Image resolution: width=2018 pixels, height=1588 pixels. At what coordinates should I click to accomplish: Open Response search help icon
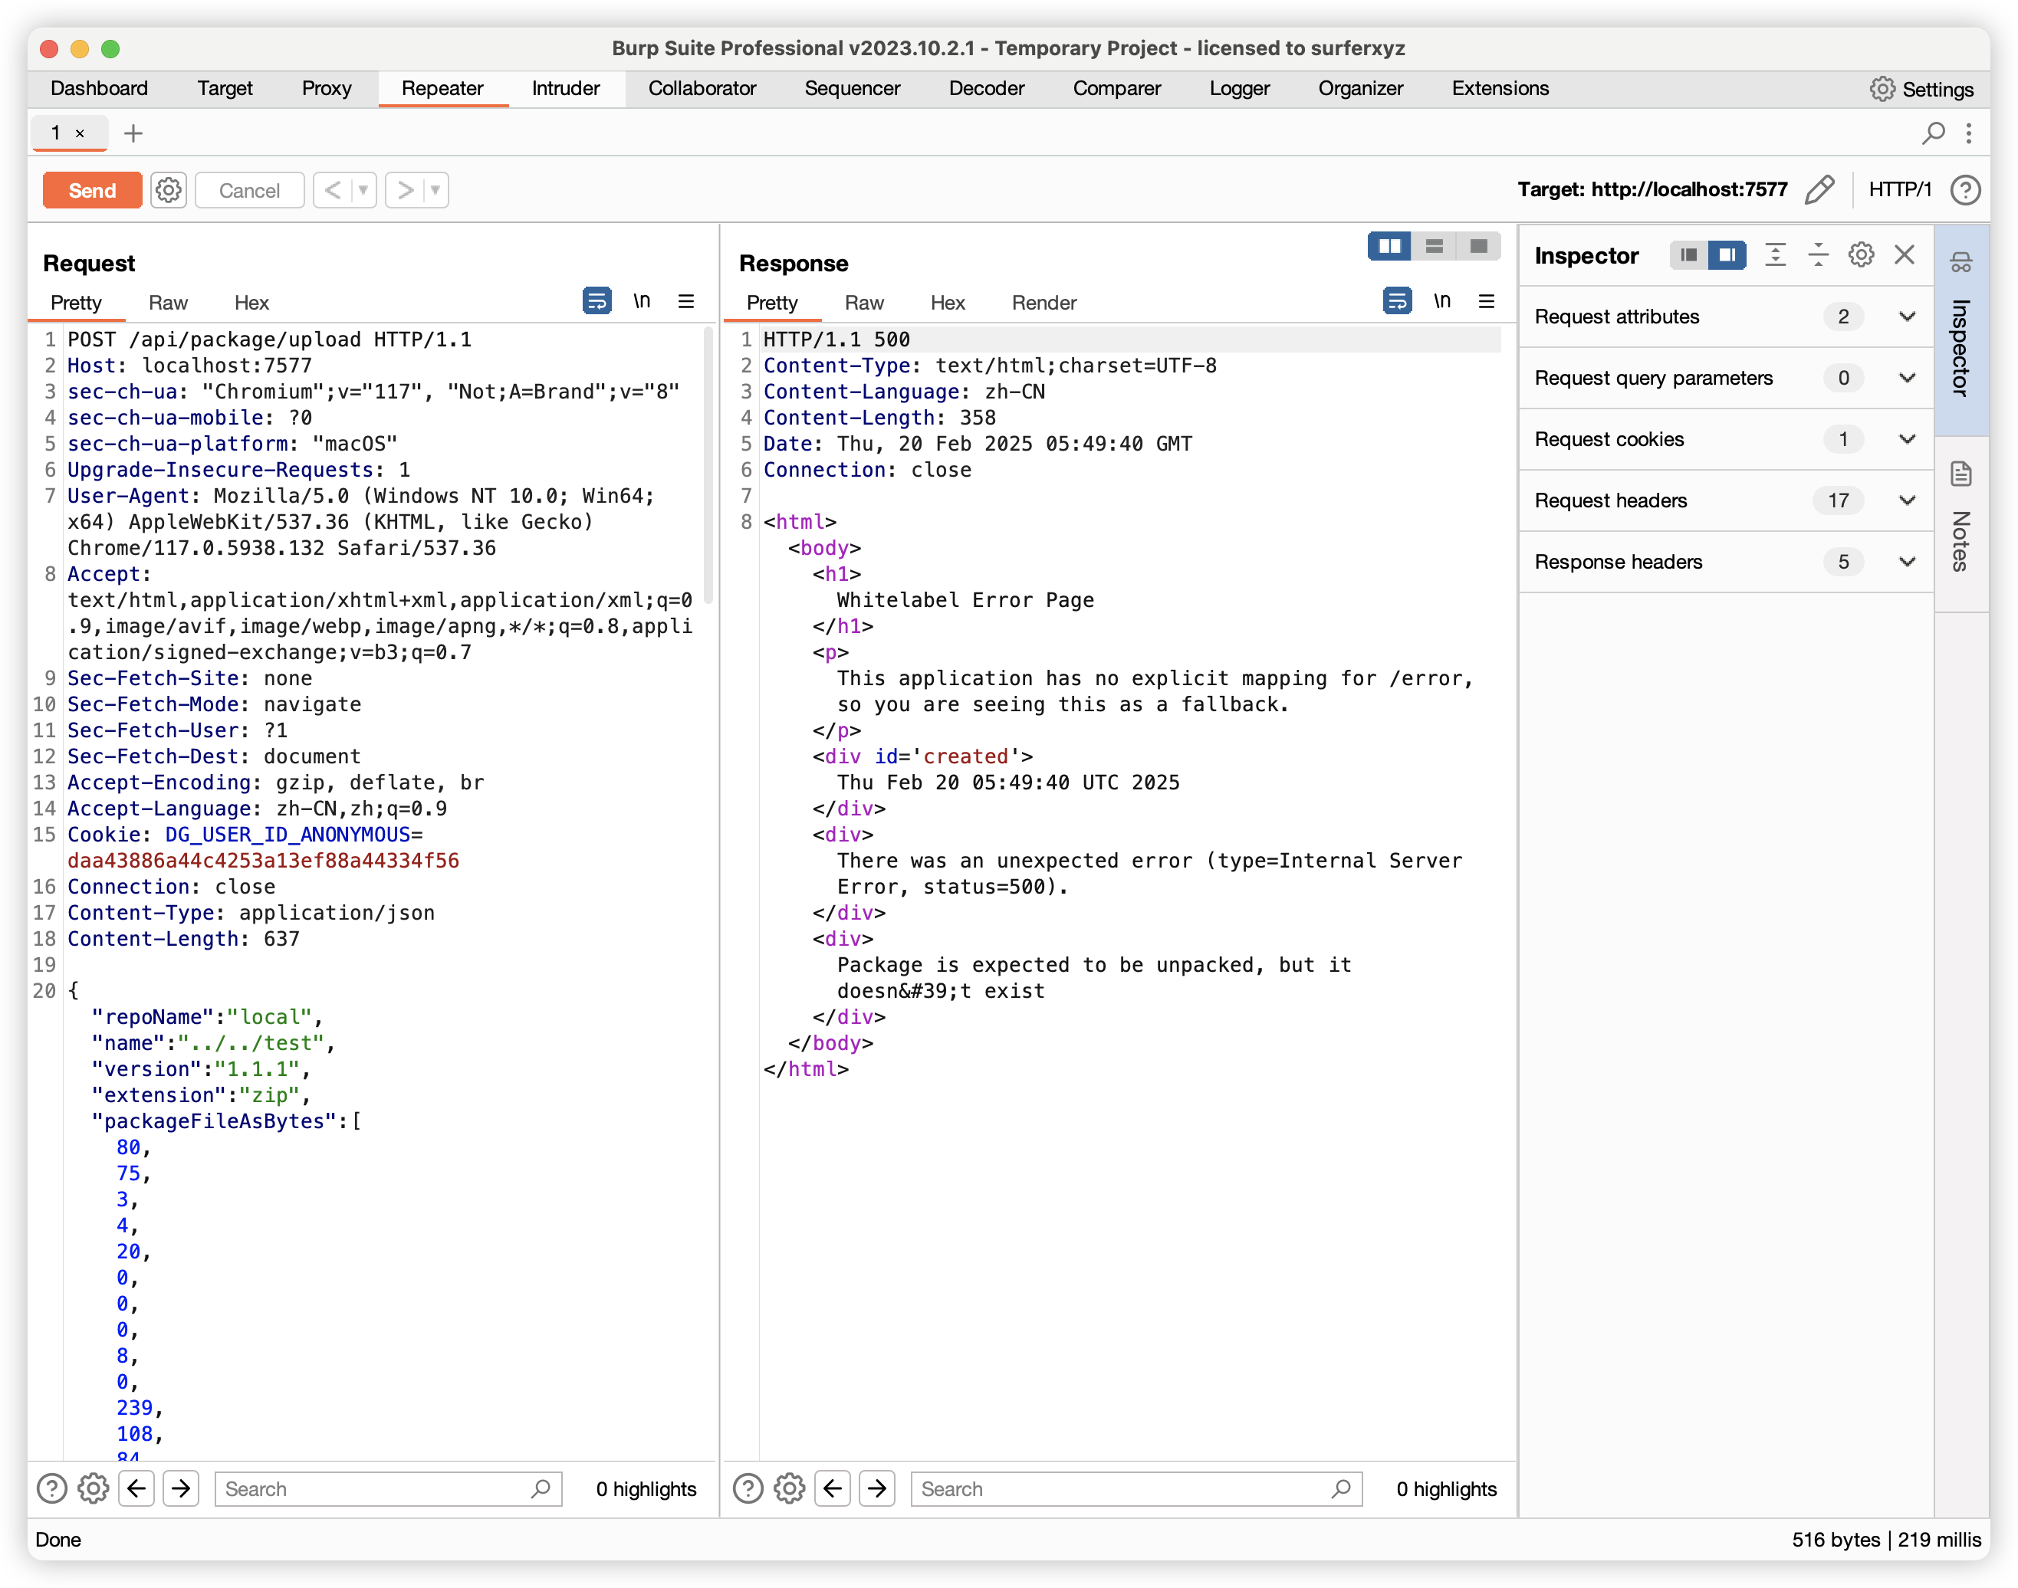point(748,1488)
